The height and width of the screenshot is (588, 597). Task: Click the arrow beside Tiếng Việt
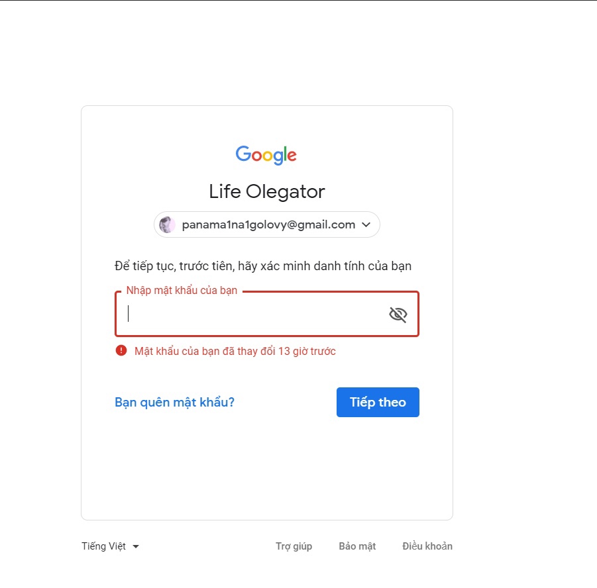pyautogui.click(x=136, y=547)
